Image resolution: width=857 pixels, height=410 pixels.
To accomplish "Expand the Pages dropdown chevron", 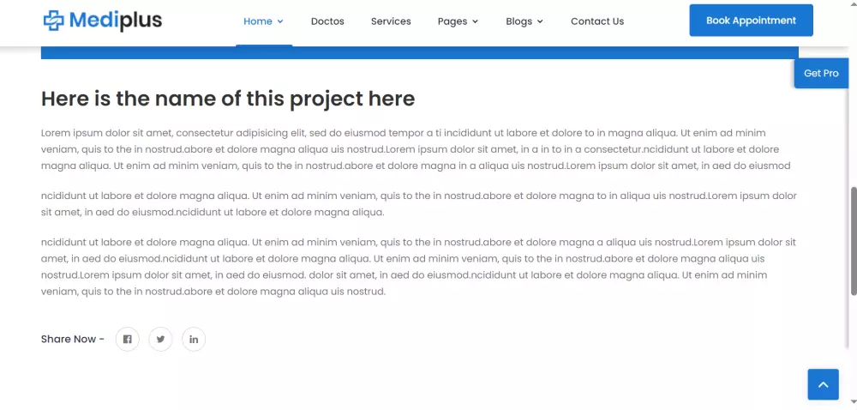I will click(x=475, y=21).
